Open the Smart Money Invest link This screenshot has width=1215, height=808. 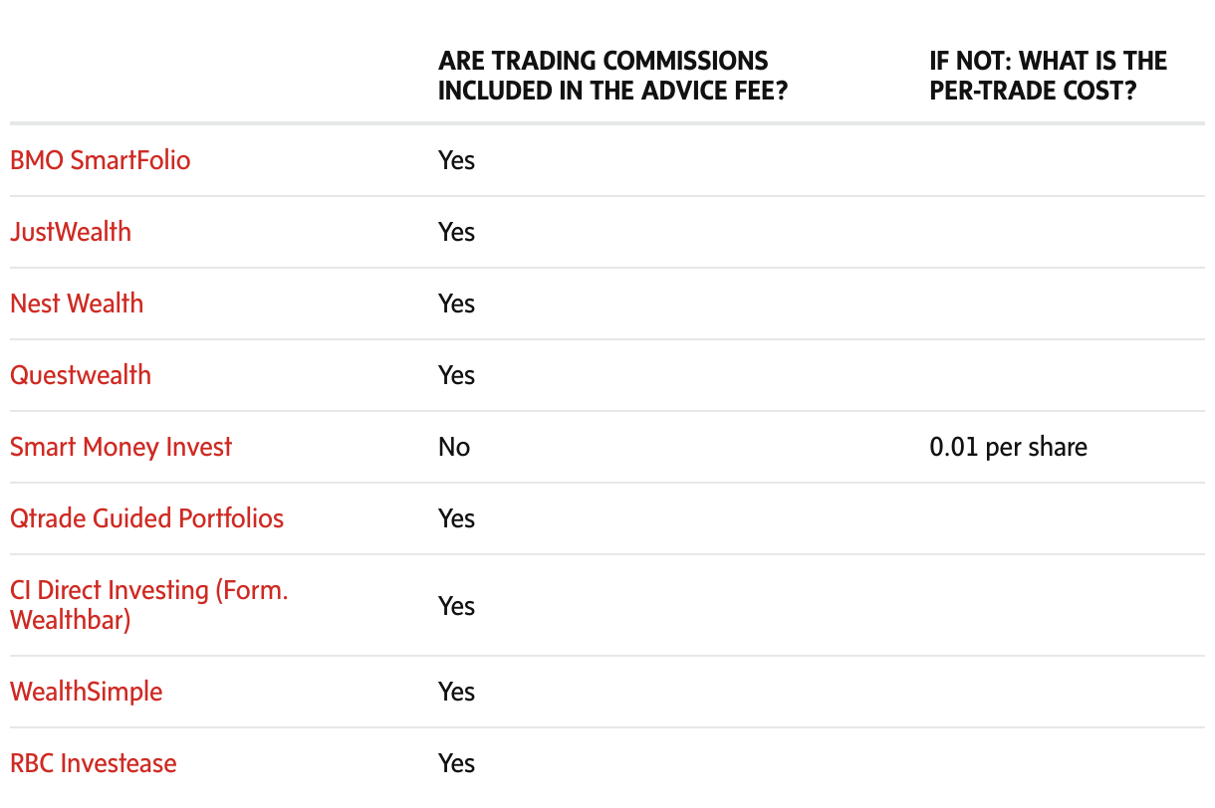[121, 447]
